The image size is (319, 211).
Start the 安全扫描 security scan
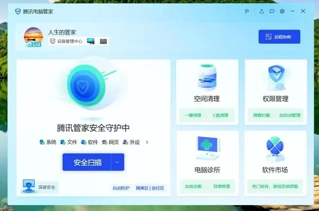point(87,162)
